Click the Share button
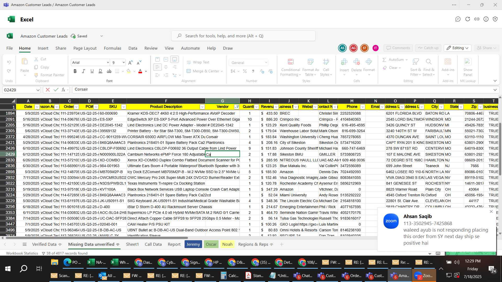 [487, 48]
